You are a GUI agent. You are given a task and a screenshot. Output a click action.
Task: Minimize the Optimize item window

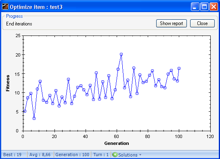pyautogui.click(x=195, y=6)
